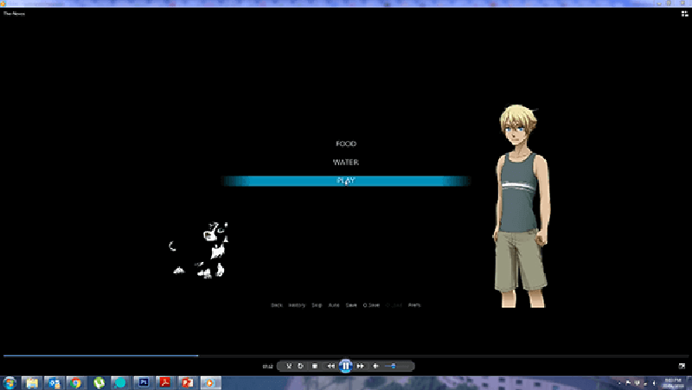
Task: Click the next/fast-forward button
Action: [x=360, y=366]
